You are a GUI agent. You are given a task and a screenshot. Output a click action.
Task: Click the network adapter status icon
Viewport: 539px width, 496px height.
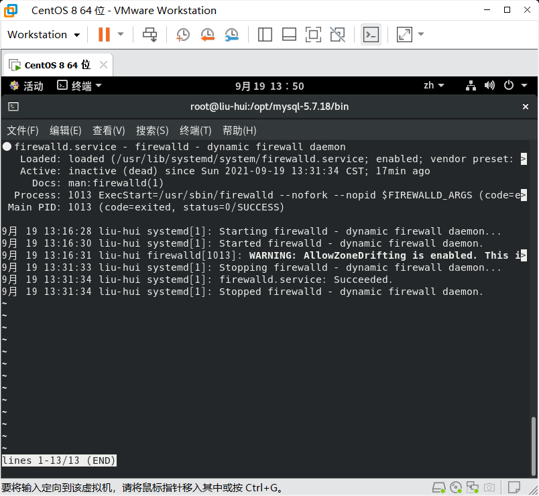[473, 487]
